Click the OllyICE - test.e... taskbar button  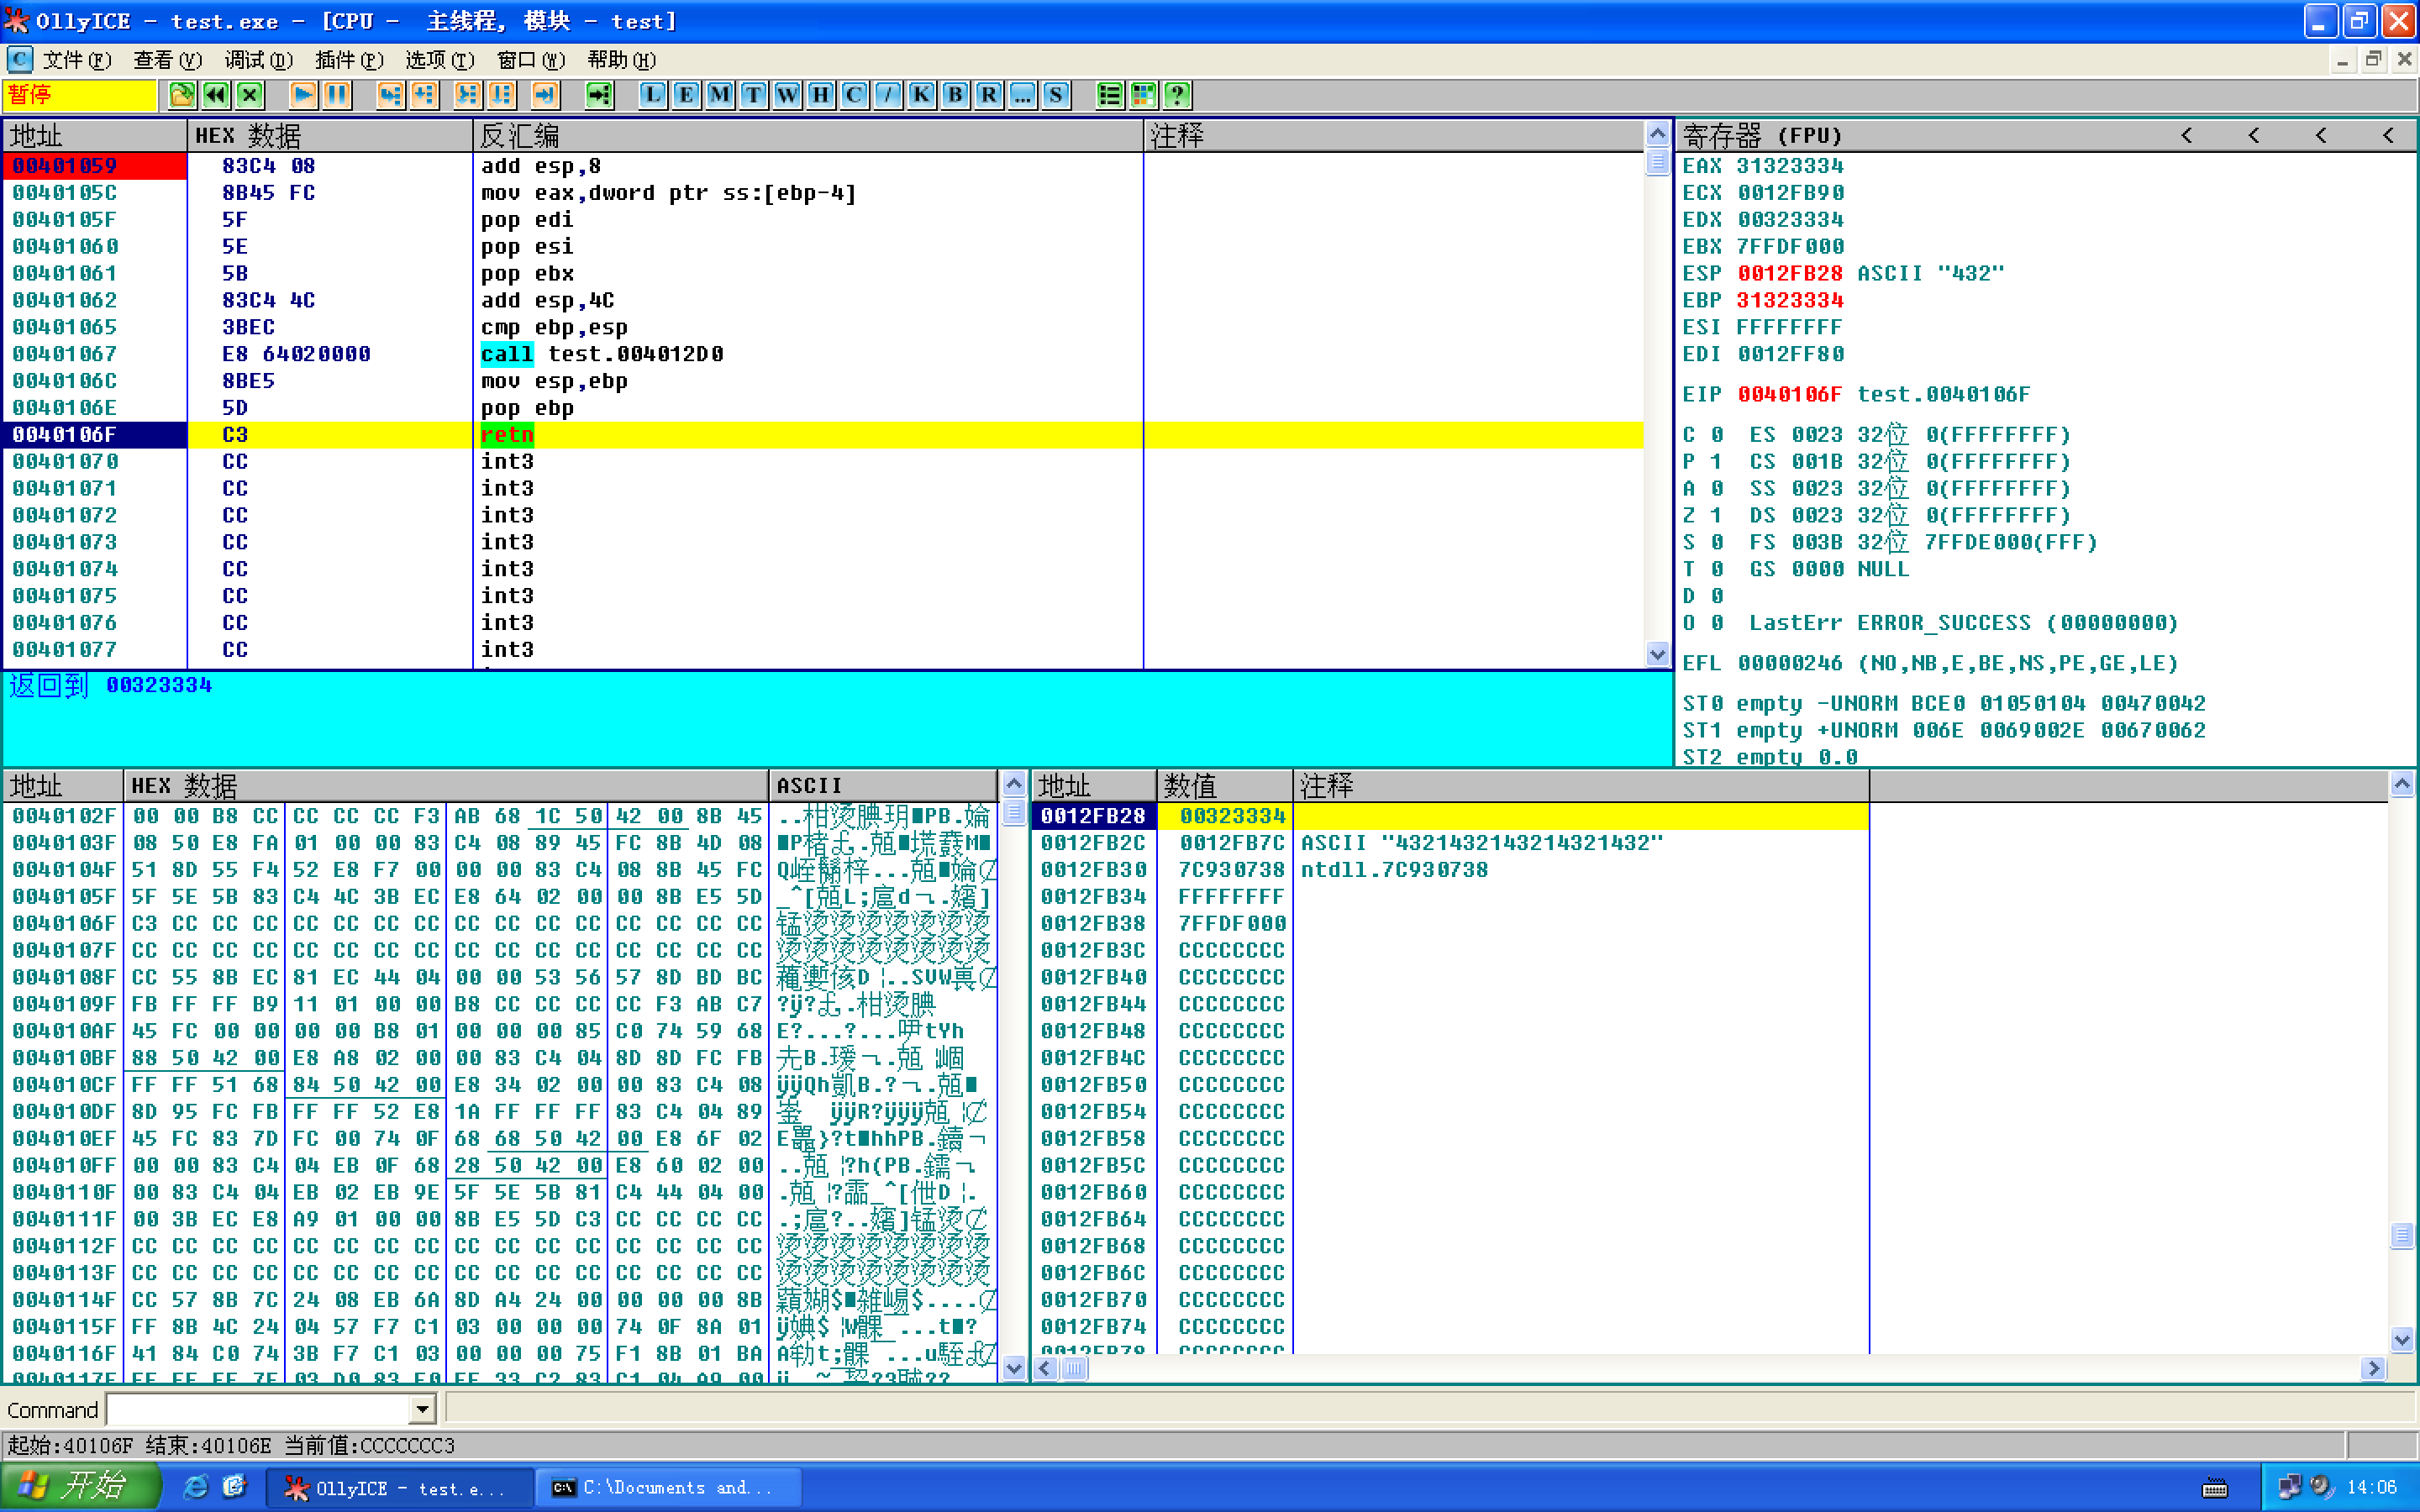pos(399,1488)
